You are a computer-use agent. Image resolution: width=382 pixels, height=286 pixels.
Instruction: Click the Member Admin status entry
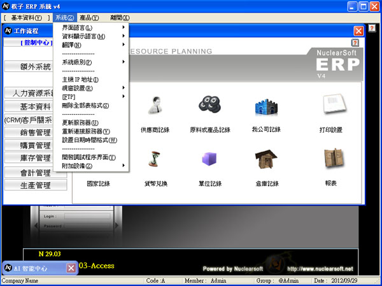(206, 281)
